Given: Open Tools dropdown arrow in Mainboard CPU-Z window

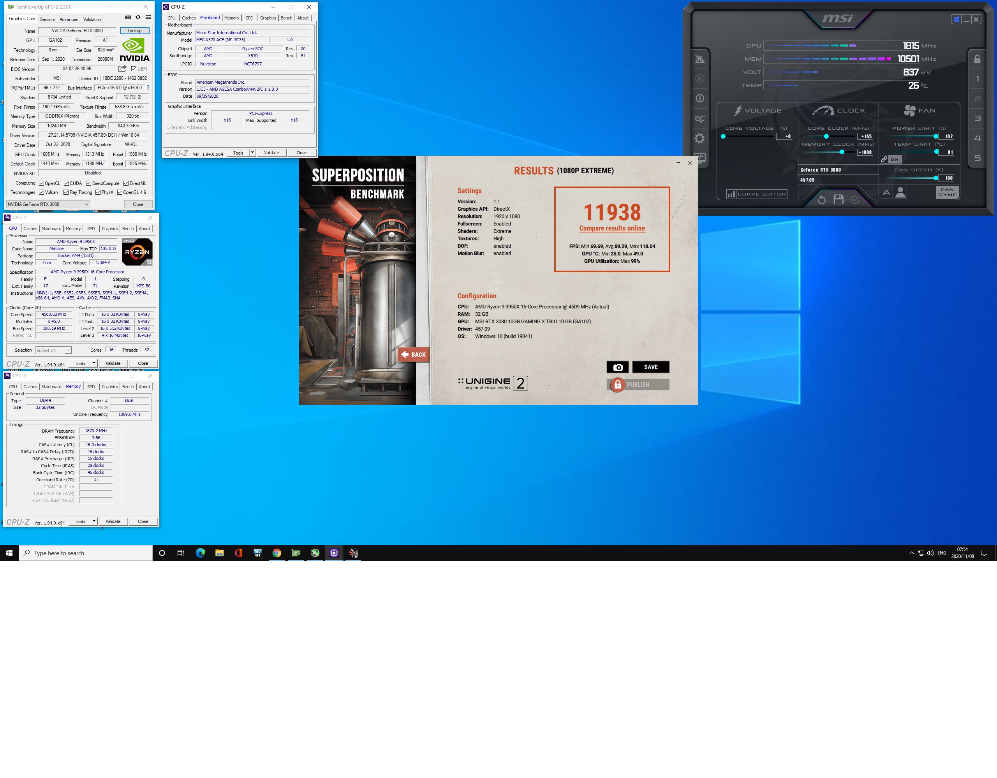Looking at the screenshot, I should (x=252, y=152).
